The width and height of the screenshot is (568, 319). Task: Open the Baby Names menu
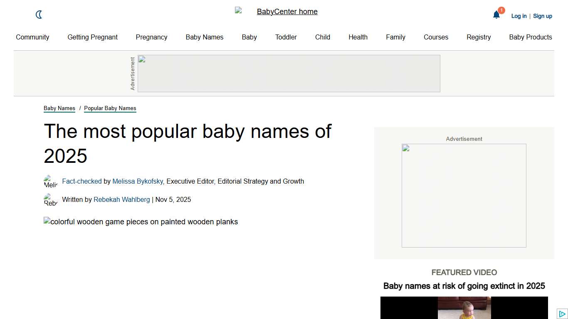click(x=204, y=37)
